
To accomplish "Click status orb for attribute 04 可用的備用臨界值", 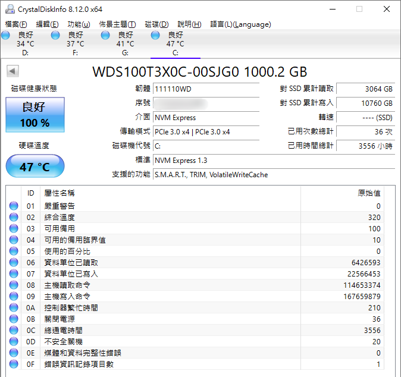I will click(14, 240).
